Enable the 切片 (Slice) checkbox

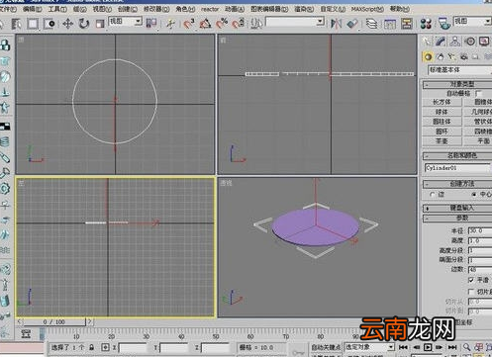(x=471, y=292)
